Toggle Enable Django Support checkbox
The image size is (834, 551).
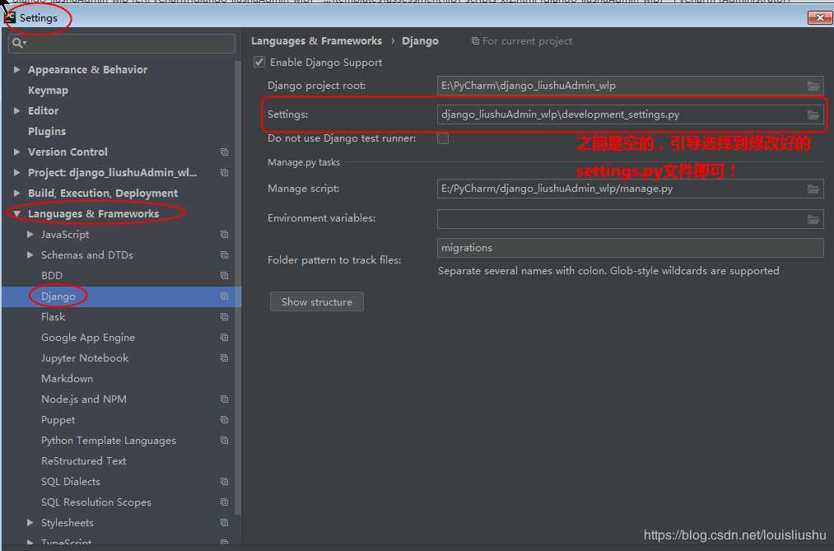(259, 63)
